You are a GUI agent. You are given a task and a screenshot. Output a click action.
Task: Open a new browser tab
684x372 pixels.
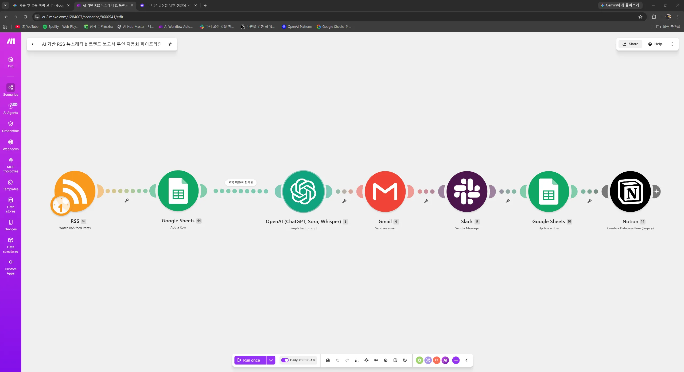pyautogui.click(x=205, y=5)
